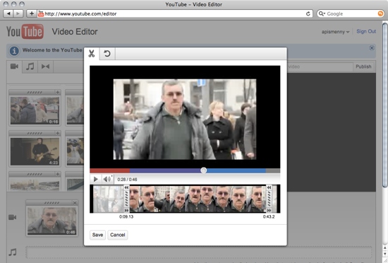Click the YouTube logo
Viewport: 388px width, 263px height.
(x=25, y=32)
